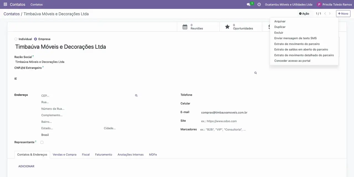This screenshot has width=354, height=177.
Task: Click the user avatar P icon
Action: tap(319, 4)
